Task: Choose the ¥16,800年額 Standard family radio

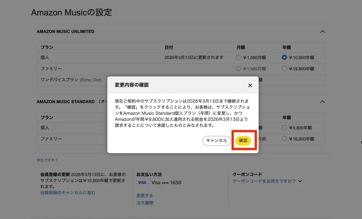Action: click(284, 139)
